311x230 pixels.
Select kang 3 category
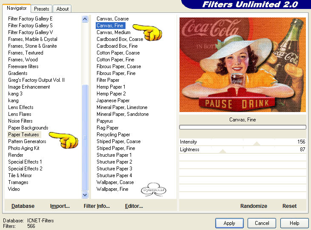[x=15, y=94]
